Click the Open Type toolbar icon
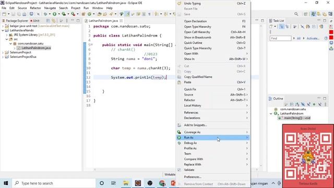Screen dimensions: 334x188 100,14
